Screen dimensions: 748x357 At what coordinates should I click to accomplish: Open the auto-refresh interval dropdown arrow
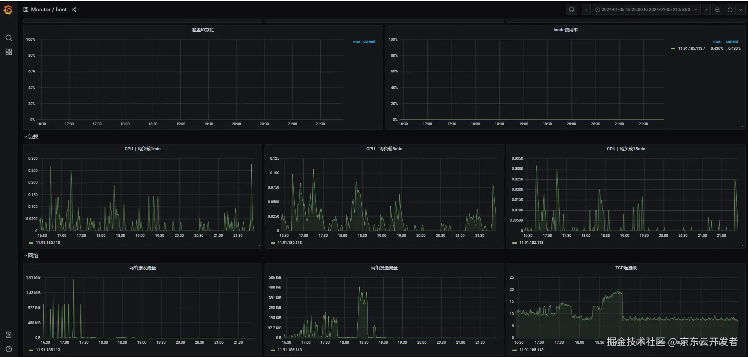(741, 9)
